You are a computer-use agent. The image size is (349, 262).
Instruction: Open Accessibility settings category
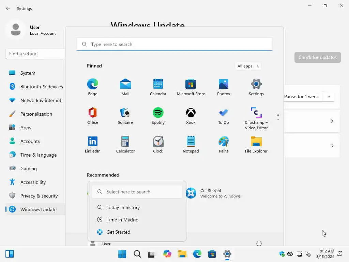35,182
